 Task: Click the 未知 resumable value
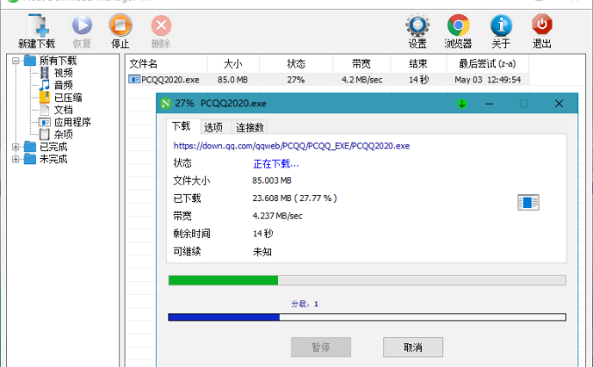pyautogui.click(x=262, y=252)
